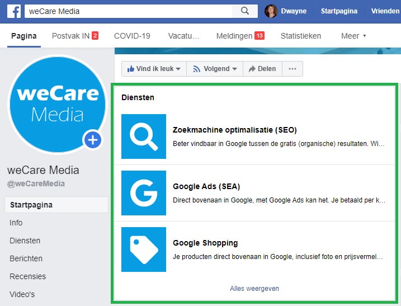Focus the weCare Media search field
This screenshot has height=306, width=401.
[129, 11]
